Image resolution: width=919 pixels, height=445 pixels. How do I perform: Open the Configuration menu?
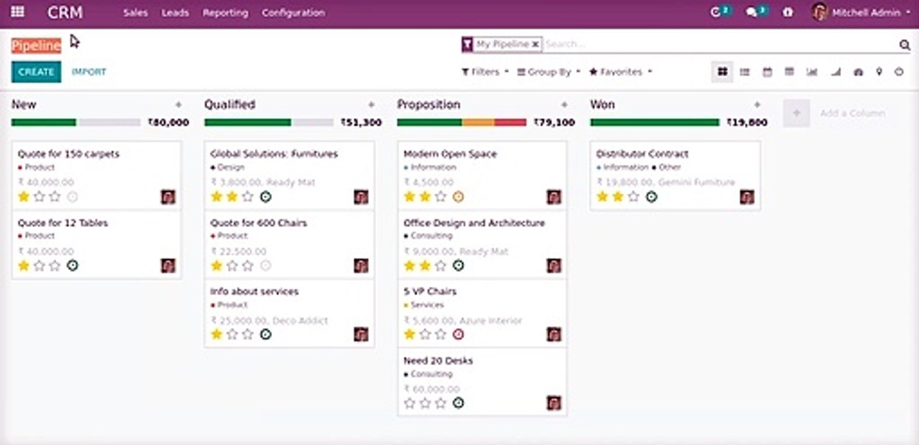click(x=293, y=12)
